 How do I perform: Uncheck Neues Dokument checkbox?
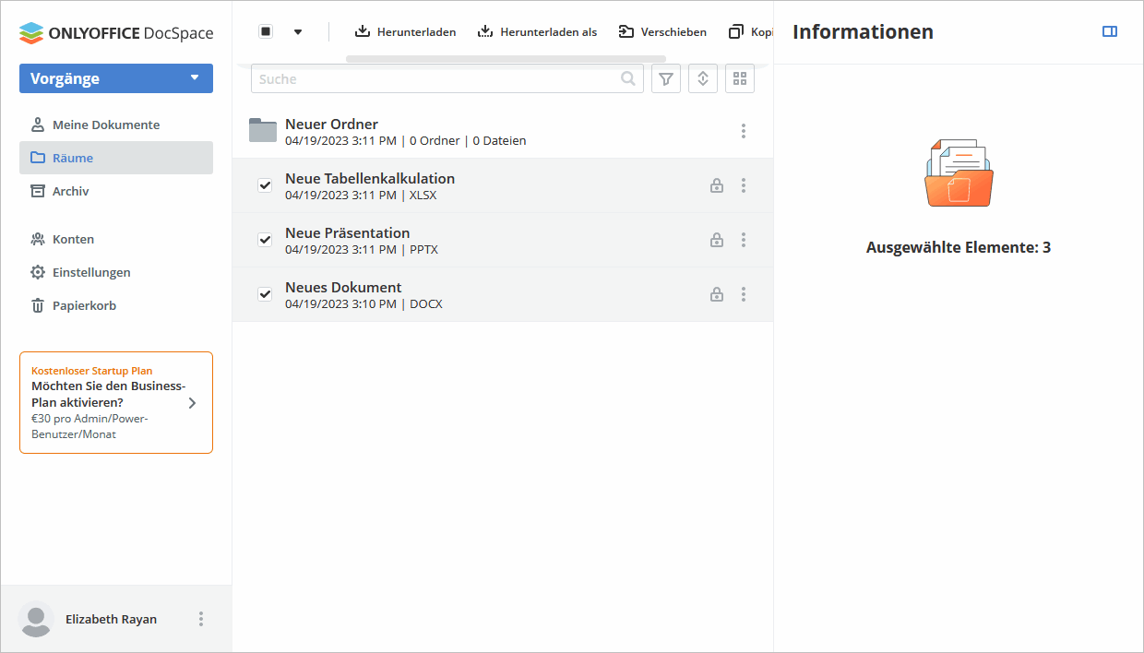265,294
